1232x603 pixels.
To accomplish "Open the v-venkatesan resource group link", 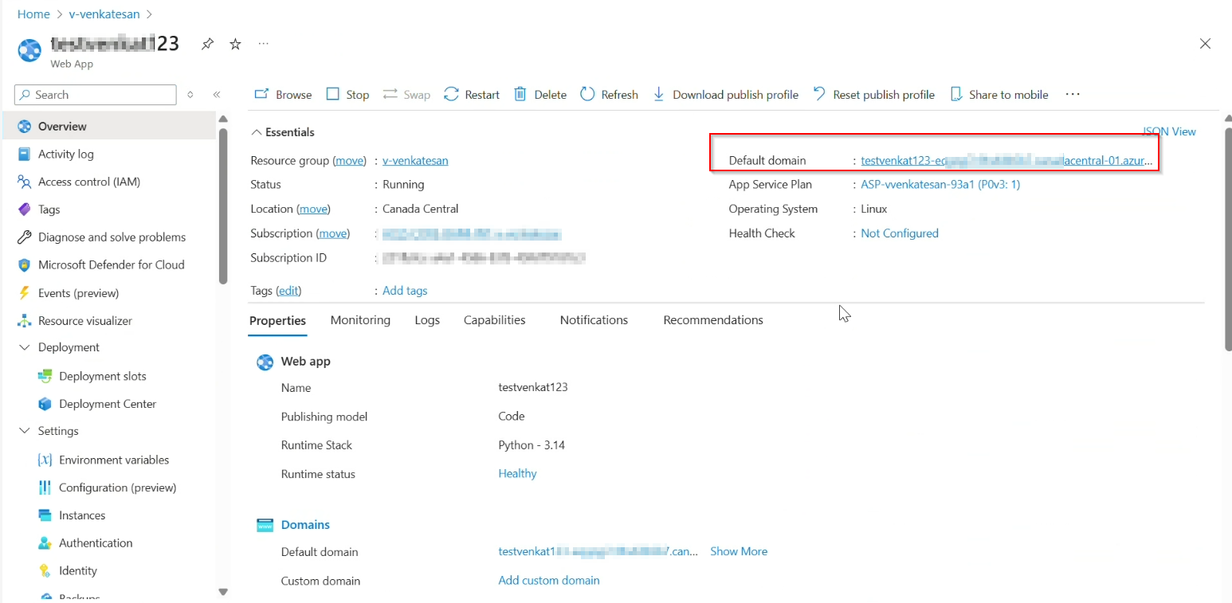I will [x=415, y=160].
